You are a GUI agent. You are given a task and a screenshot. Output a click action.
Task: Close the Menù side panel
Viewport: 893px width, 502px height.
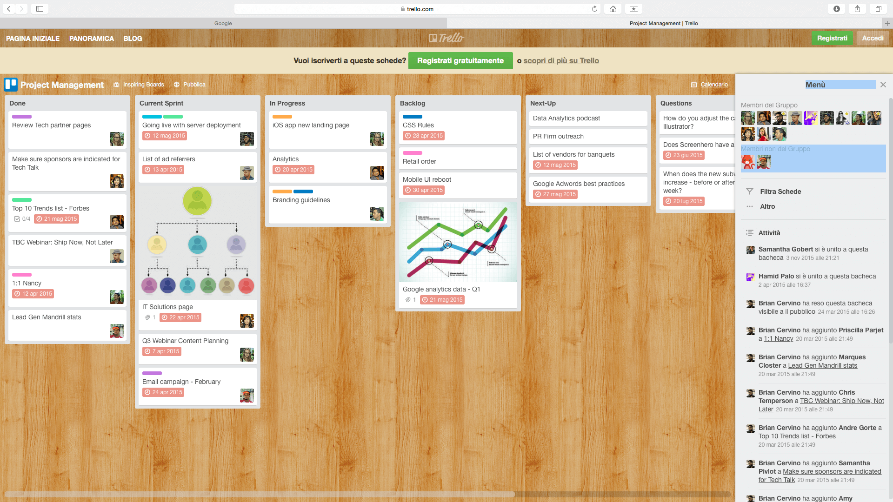(883, 85)
